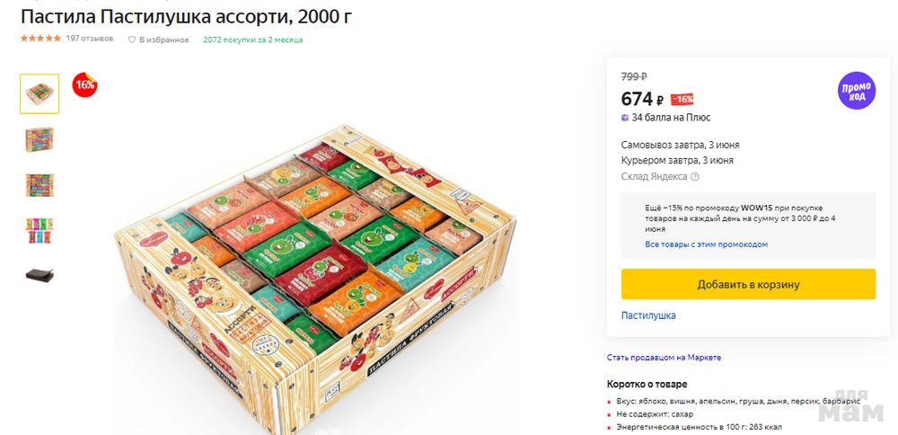Open the 197 отзывов reviews link
The height and width of the screenshot is (435, 898).
pyautogui.click(x=90, y=39)
